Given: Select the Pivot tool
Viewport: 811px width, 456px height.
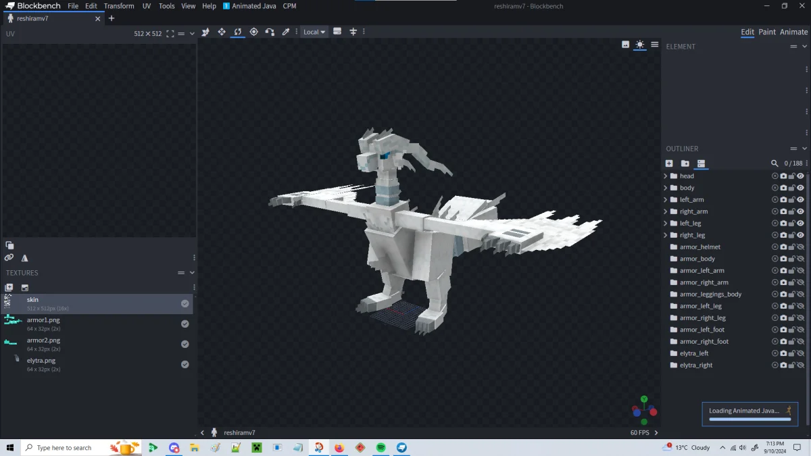Looking at the screenshot, I should (x=253, y=32).
